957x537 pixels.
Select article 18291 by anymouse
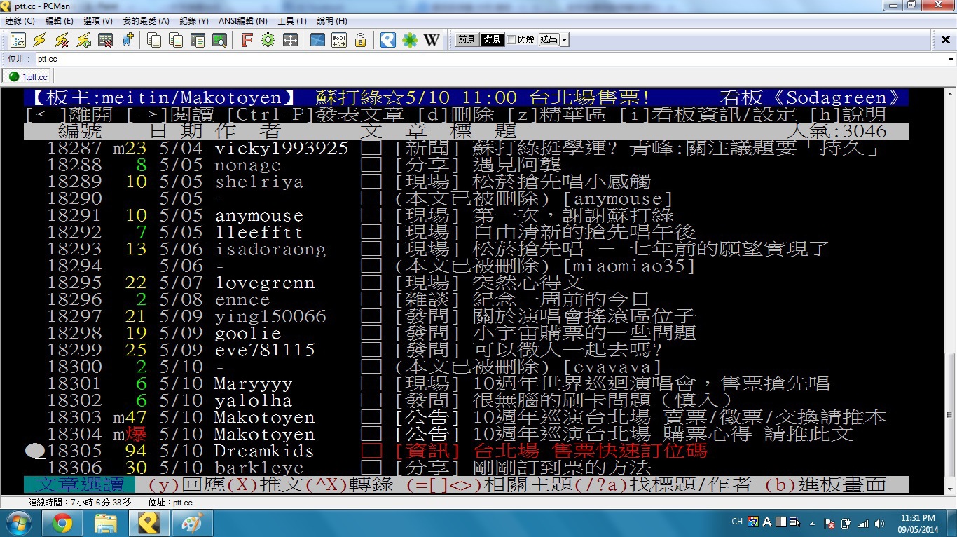tap(466, 216)
